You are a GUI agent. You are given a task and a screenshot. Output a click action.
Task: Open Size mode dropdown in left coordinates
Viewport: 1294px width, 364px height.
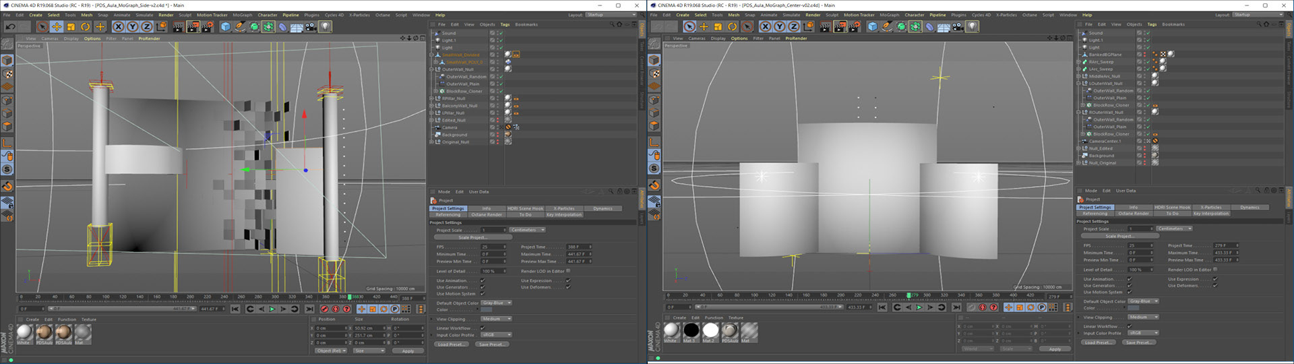(369, 351)
